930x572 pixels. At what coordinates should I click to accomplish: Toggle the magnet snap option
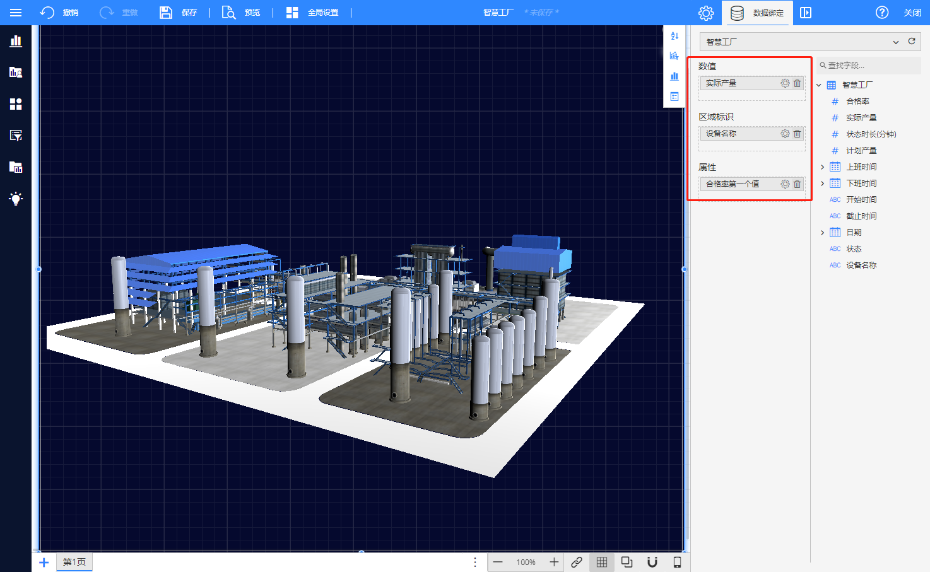click(x=652, y=562)
